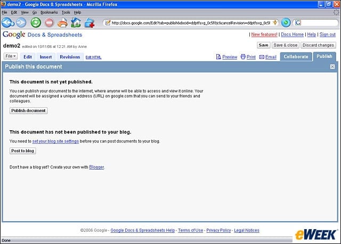Click the Preview text link

coord(230,57)
